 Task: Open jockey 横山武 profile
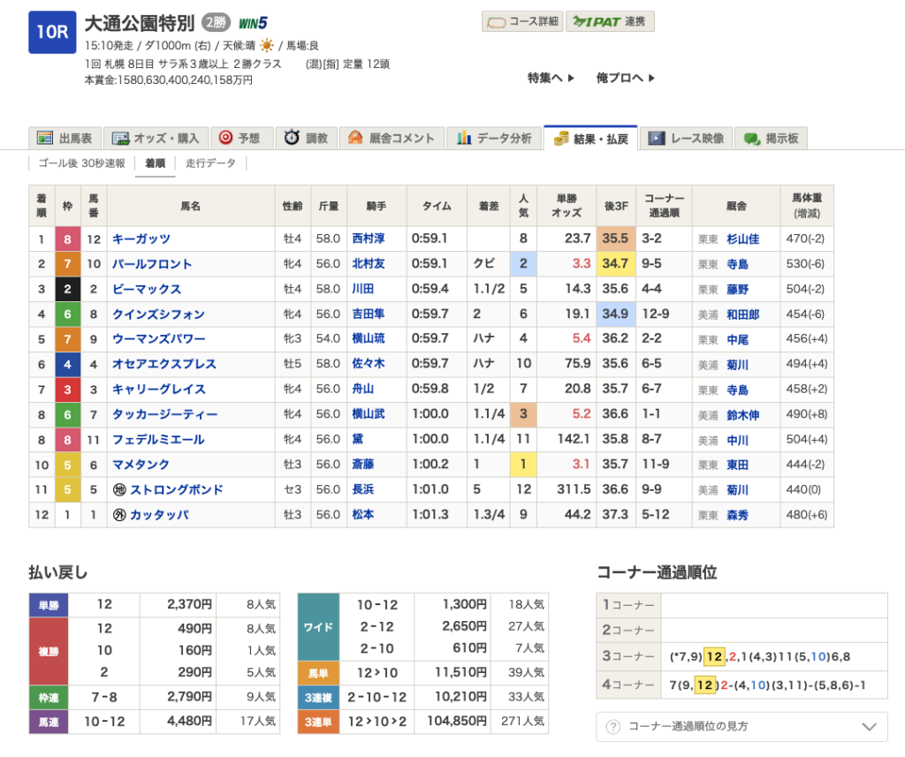pyautogui.click(x=369, y=413)
